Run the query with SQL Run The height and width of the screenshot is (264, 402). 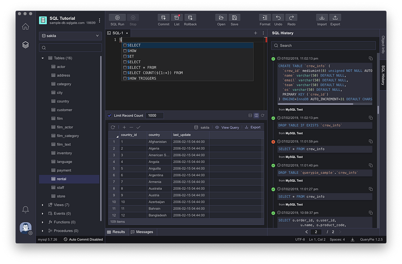117,18
